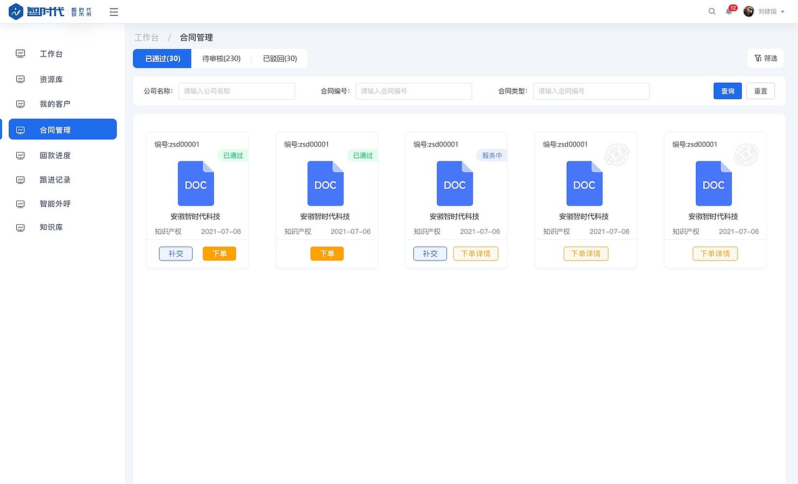The image size is (798, 484).
Task: Switch to the 已驳回(30) tab
Action: coord(280,58)
